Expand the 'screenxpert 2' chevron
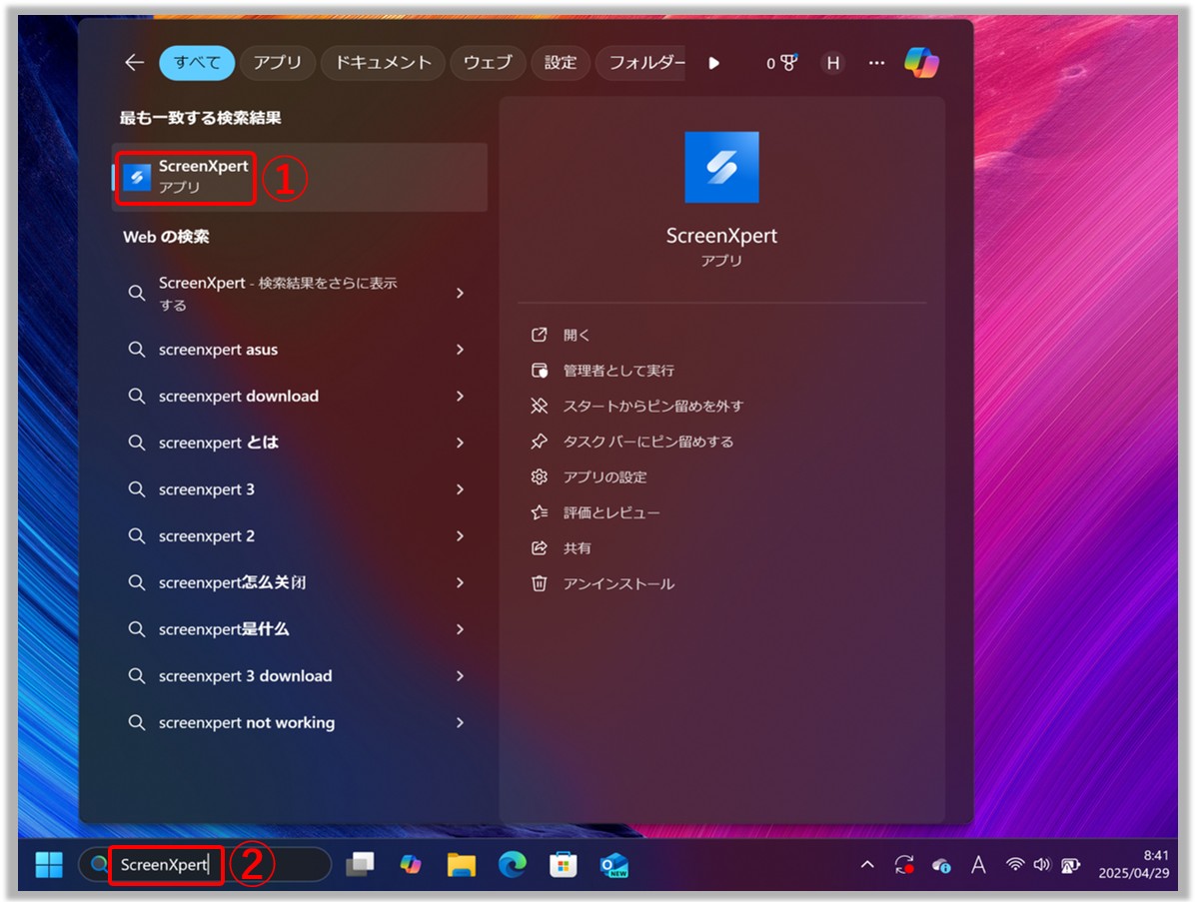Viewport: 1195px width, 902px height. 460,536
